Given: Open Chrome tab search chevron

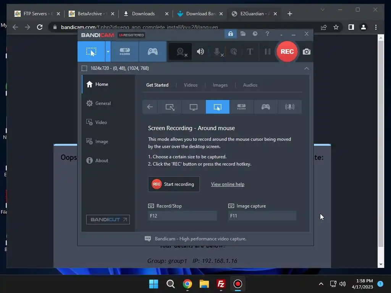Looking at the screenshot, I should click(322, 10).
